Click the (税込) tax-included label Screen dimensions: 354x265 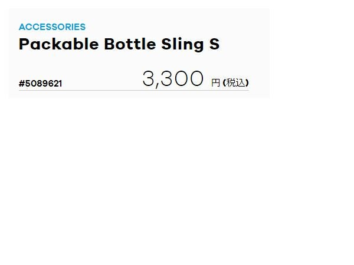(235, 83)
